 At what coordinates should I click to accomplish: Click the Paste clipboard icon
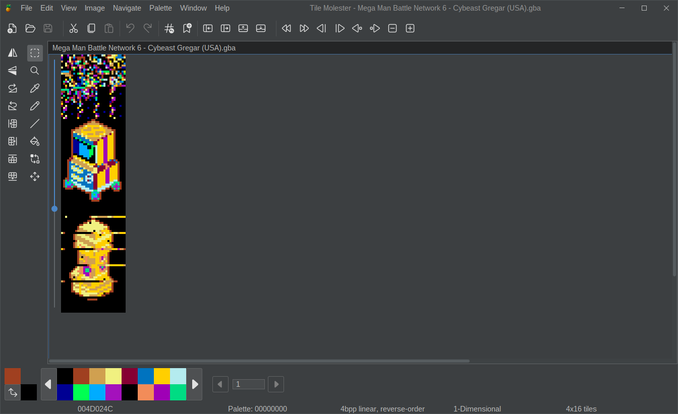109,29
